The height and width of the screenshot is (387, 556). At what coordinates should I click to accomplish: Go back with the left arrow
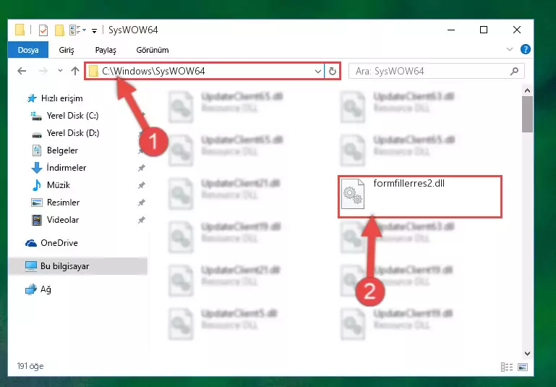click(x=22, y=71)
